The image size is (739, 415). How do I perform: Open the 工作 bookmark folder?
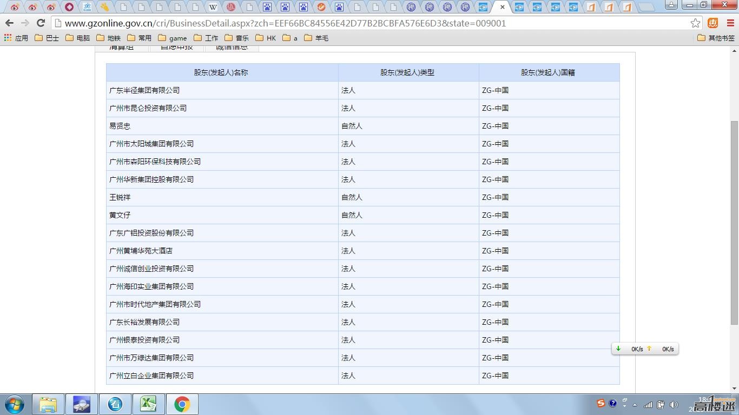point(206,38)
